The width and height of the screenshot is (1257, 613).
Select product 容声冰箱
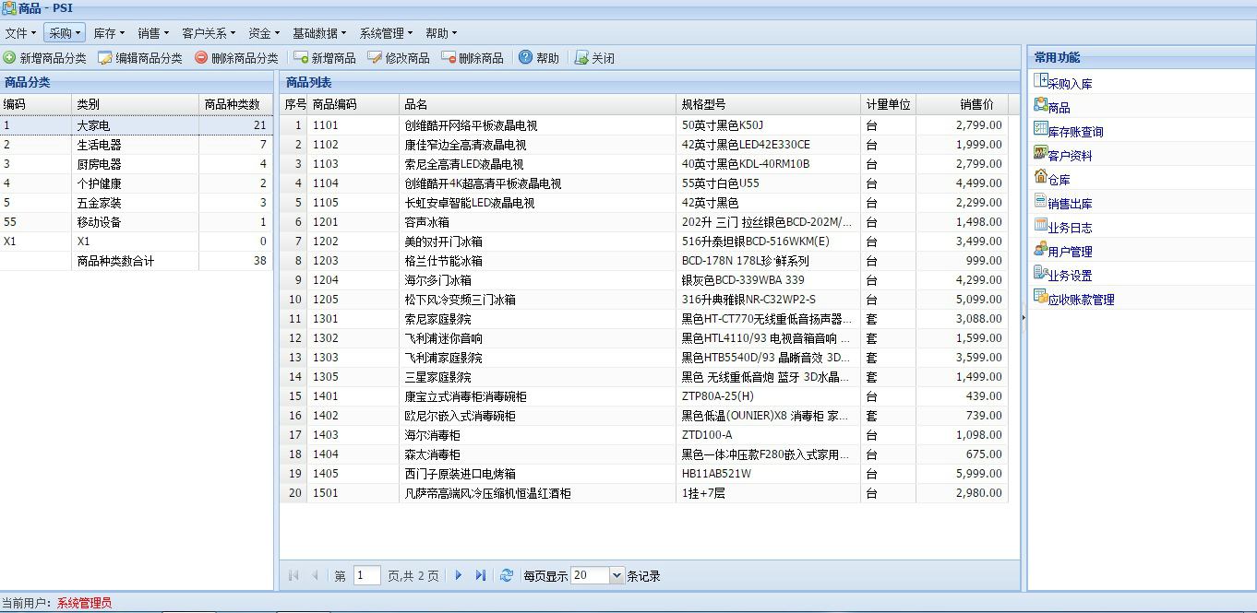[x=644, y=222]
